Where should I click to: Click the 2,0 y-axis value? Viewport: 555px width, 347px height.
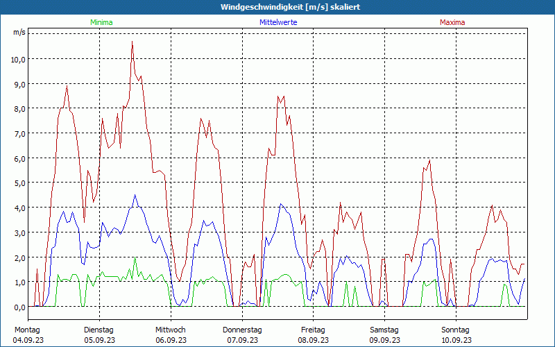pyautogui.click(x=20, y=257)
